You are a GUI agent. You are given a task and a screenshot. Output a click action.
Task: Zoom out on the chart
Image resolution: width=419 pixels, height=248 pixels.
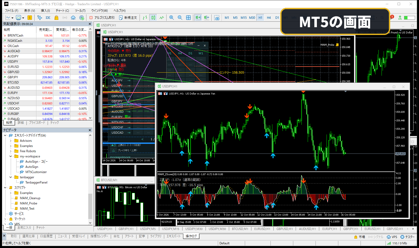[180, 18]
